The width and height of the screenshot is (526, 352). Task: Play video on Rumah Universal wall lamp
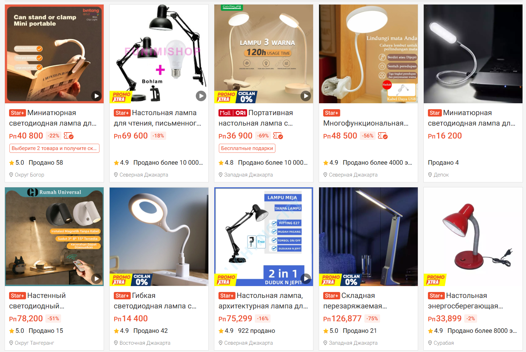[96, 278]
